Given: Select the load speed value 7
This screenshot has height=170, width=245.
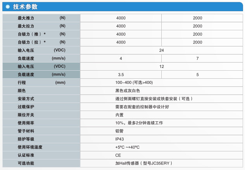Looking at the screenshot, I should tap(197, 58).
